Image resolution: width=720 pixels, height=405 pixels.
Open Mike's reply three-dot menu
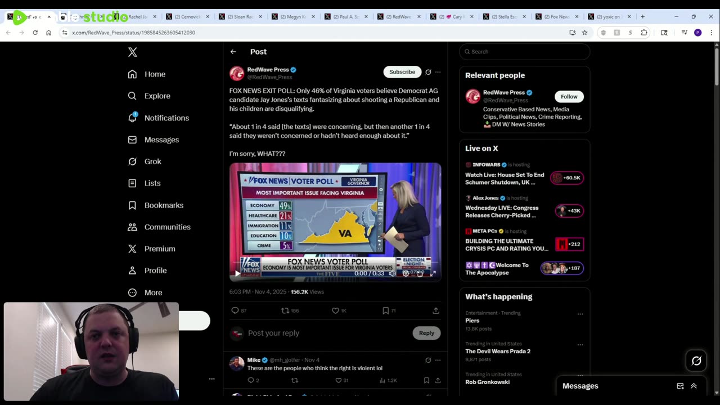pos(438,360)
